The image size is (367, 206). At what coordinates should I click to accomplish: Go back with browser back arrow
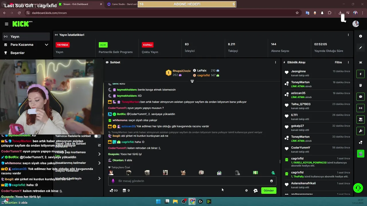click(x=5, y=13)
